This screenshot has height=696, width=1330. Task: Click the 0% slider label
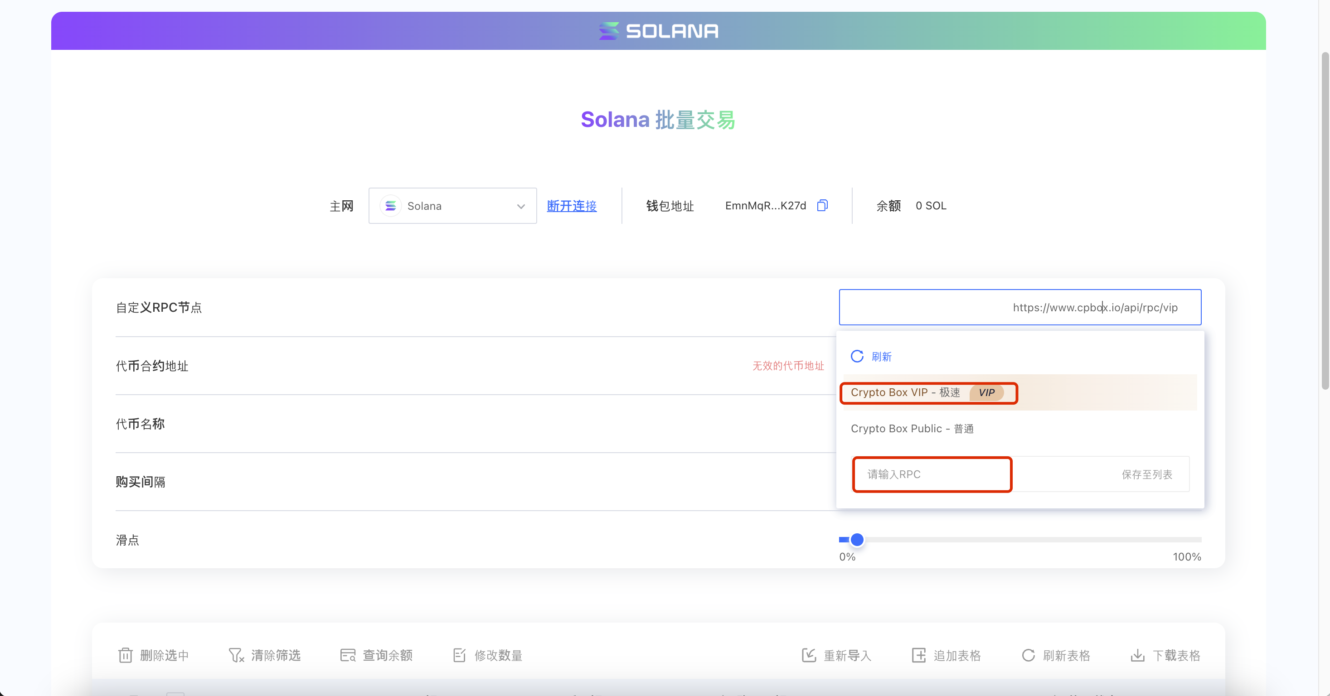tap(847, 557)
